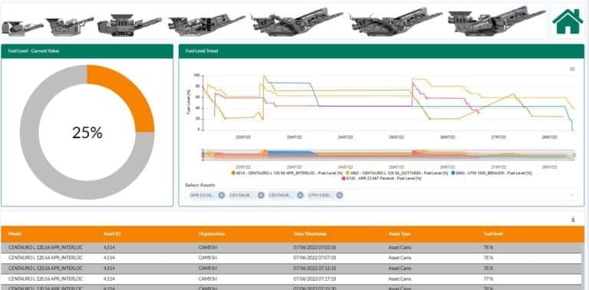Viewport: 589px width, 290px height.
Task: Toggle the red APR 22.067 legend series
Action: point(381,179)
